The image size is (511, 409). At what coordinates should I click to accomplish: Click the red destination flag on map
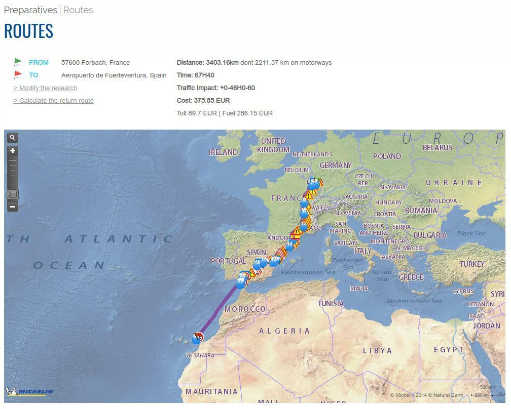click(x=199, y=336)
